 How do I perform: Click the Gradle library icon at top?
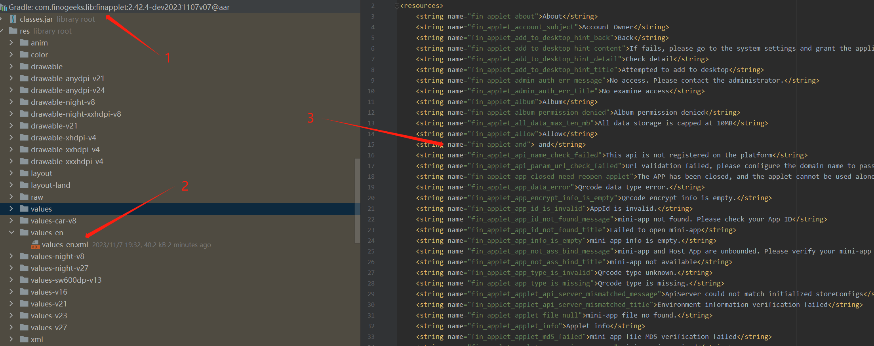click(4, 7)
